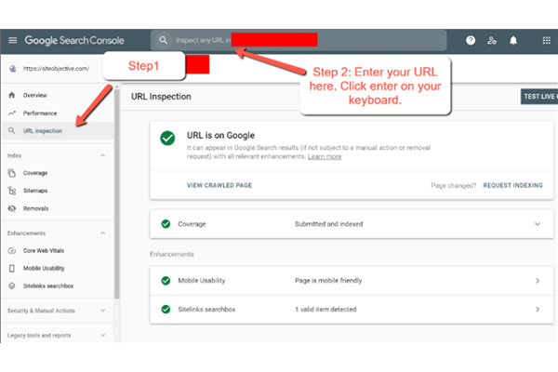Open Core Web Vitals report
Viewport: 558px width, 372px height.
click(x=44, y=250)
